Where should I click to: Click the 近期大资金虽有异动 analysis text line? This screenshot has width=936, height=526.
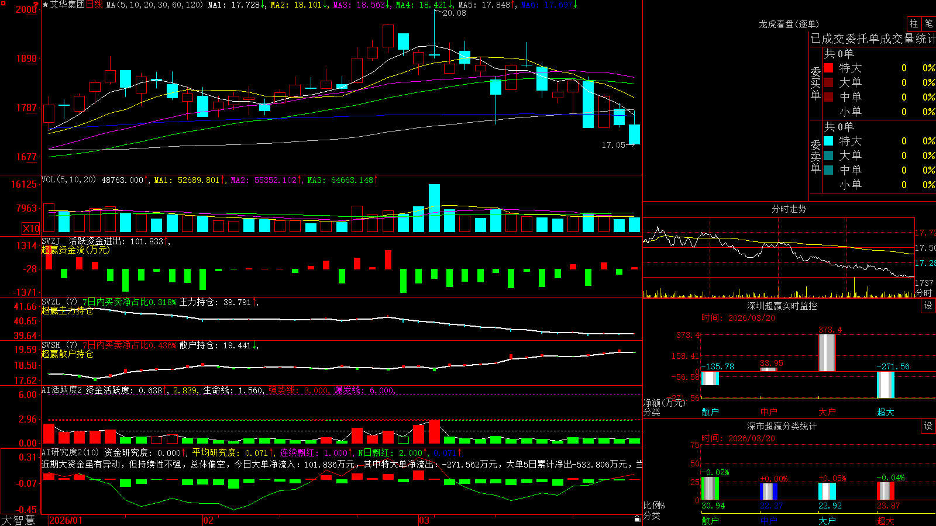click(x=342, y=464)
